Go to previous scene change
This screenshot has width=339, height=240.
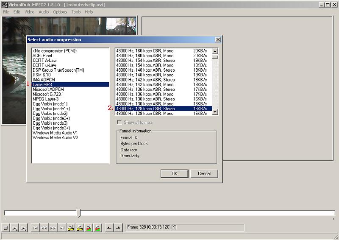(89, 228)
